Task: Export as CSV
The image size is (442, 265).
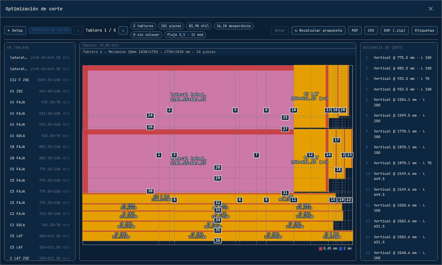Action: 371,30
